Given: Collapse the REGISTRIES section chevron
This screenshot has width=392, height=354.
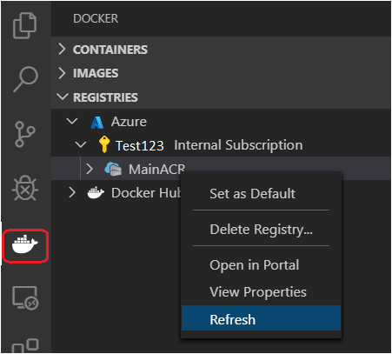Looking at the screenshot, I should (x=63, y=97).
